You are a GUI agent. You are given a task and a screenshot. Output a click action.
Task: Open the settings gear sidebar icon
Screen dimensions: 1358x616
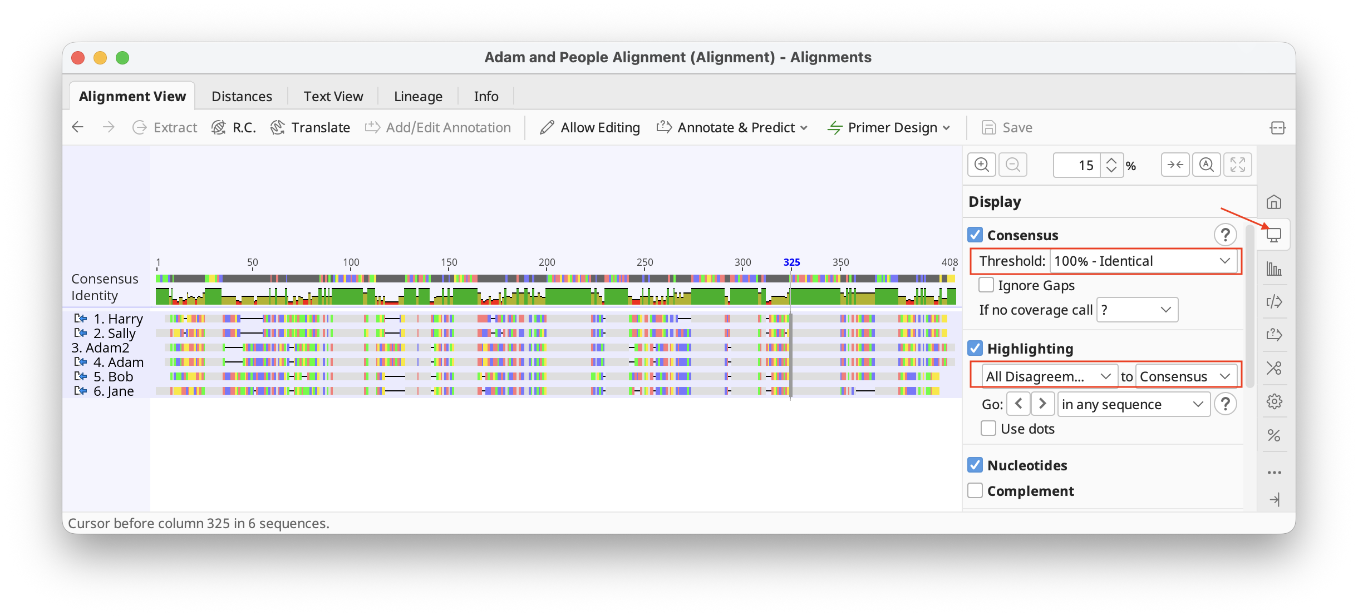pyautogui.click(x=1274, y=401)
